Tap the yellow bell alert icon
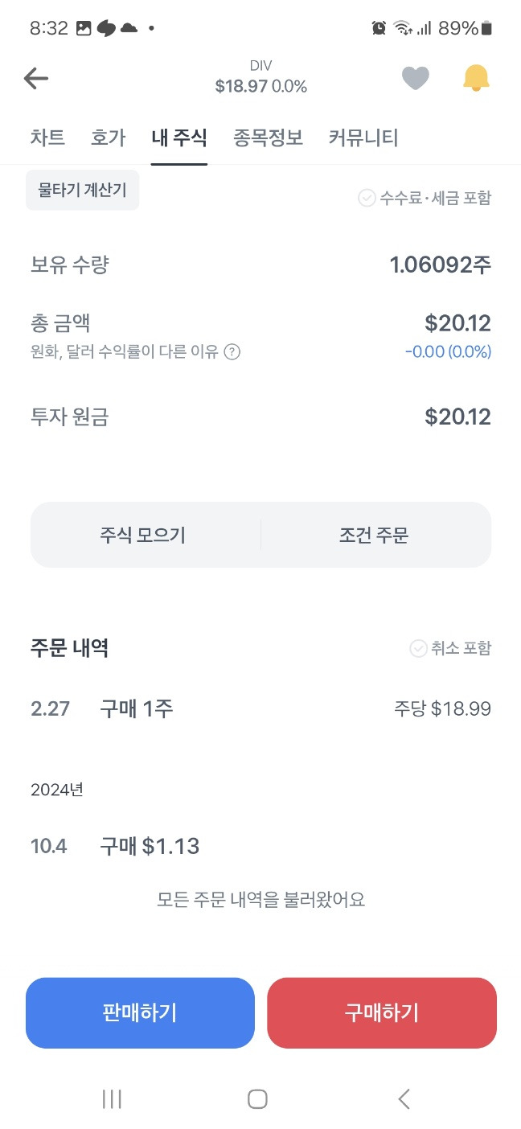Viewport: 521px width, 1129px height. [x=476, y=78]
